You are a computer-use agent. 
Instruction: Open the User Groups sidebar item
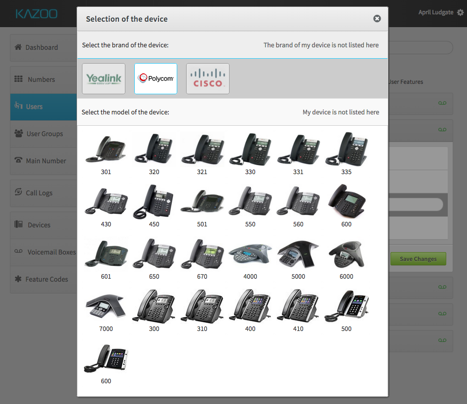(43, 134)
